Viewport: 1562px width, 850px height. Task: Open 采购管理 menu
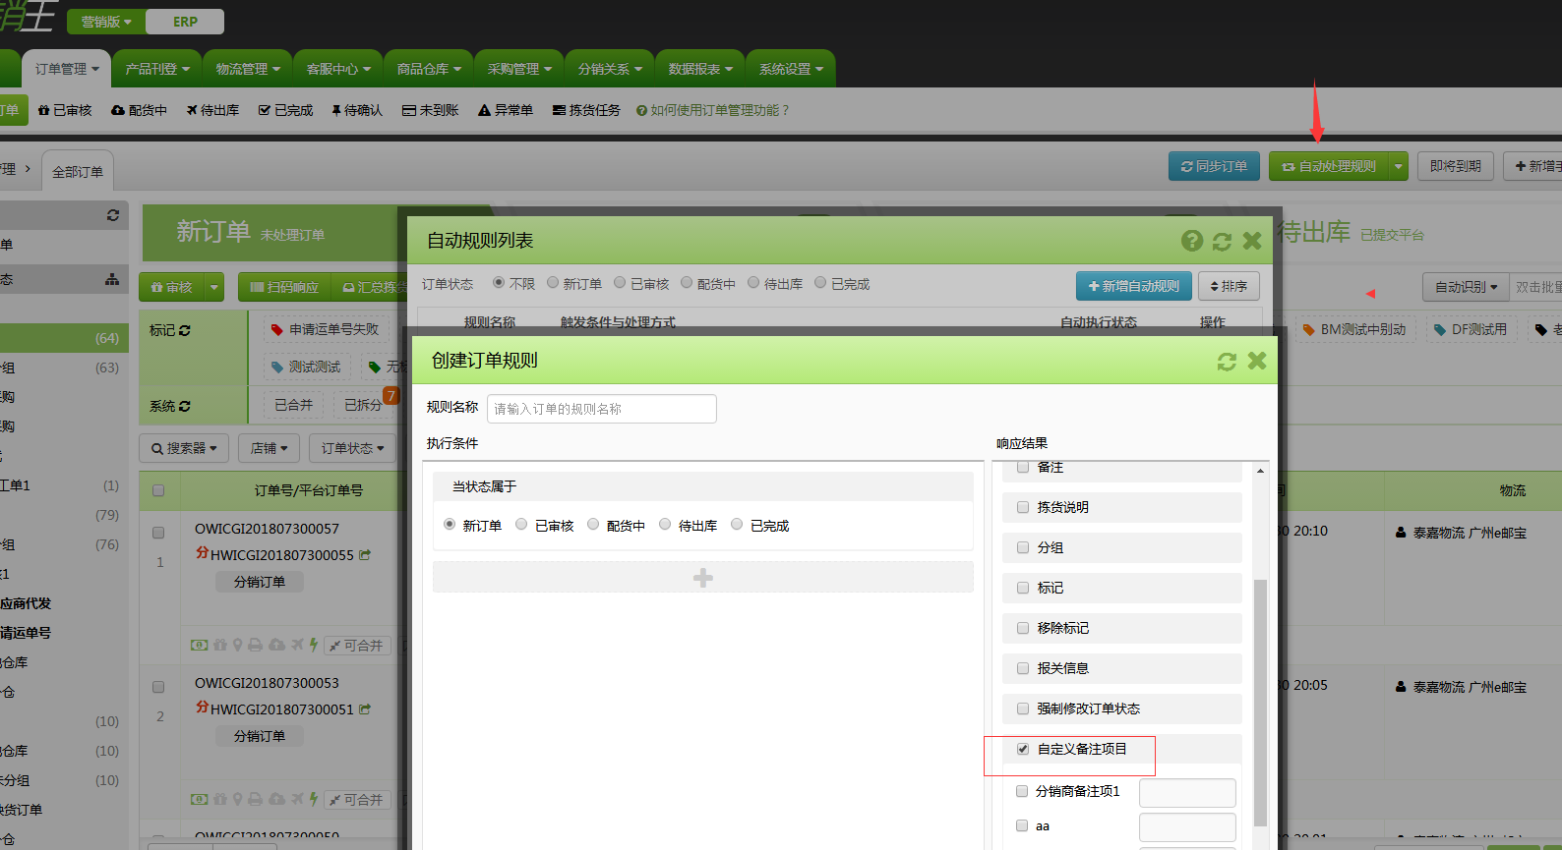pyautogui.click(x=519, y=69)
